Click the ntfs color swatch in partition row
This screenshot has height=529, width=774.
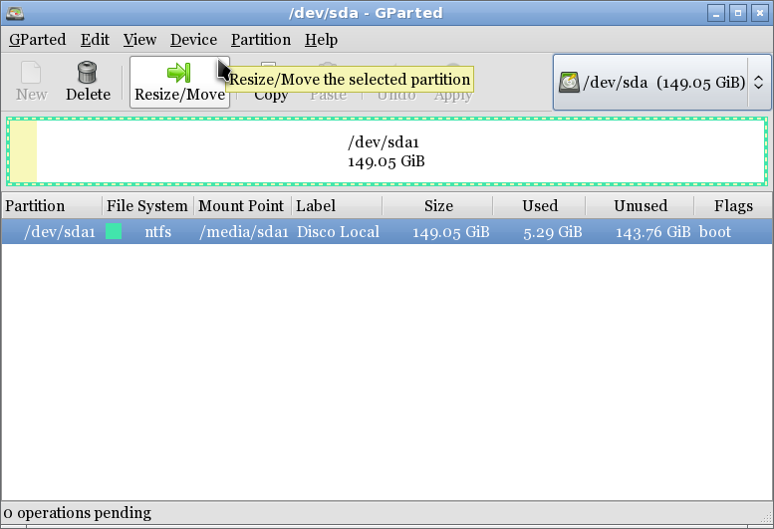[114, 231]
